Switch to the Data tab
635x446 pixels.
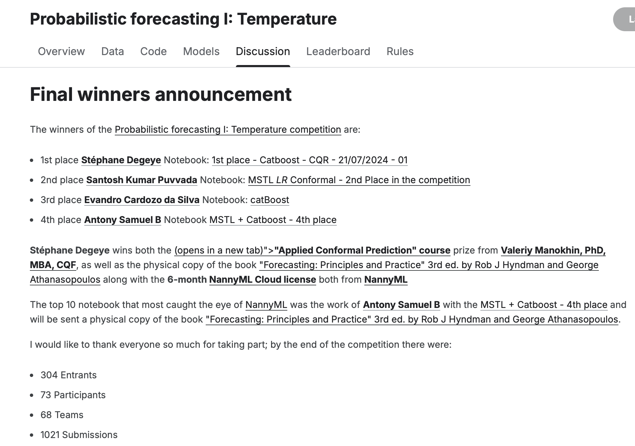coord(112,51)
